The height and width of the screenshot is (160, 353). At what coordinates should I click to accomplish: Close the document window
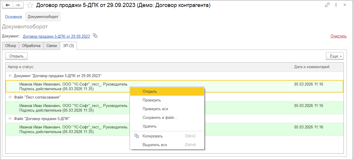click(345, 5)
